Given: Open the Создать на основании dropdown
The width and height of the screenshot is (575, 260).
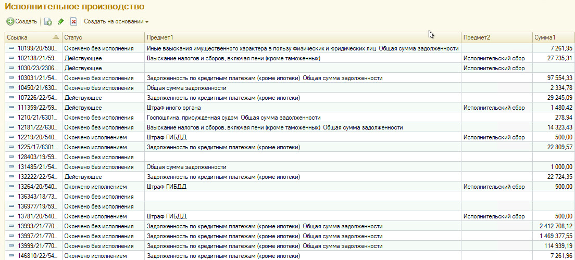Looking at the screenshot, I should (116, 22).
